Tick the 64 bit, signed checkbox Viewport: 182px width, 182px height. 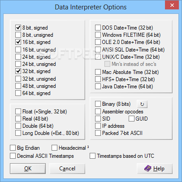point(18,93)
